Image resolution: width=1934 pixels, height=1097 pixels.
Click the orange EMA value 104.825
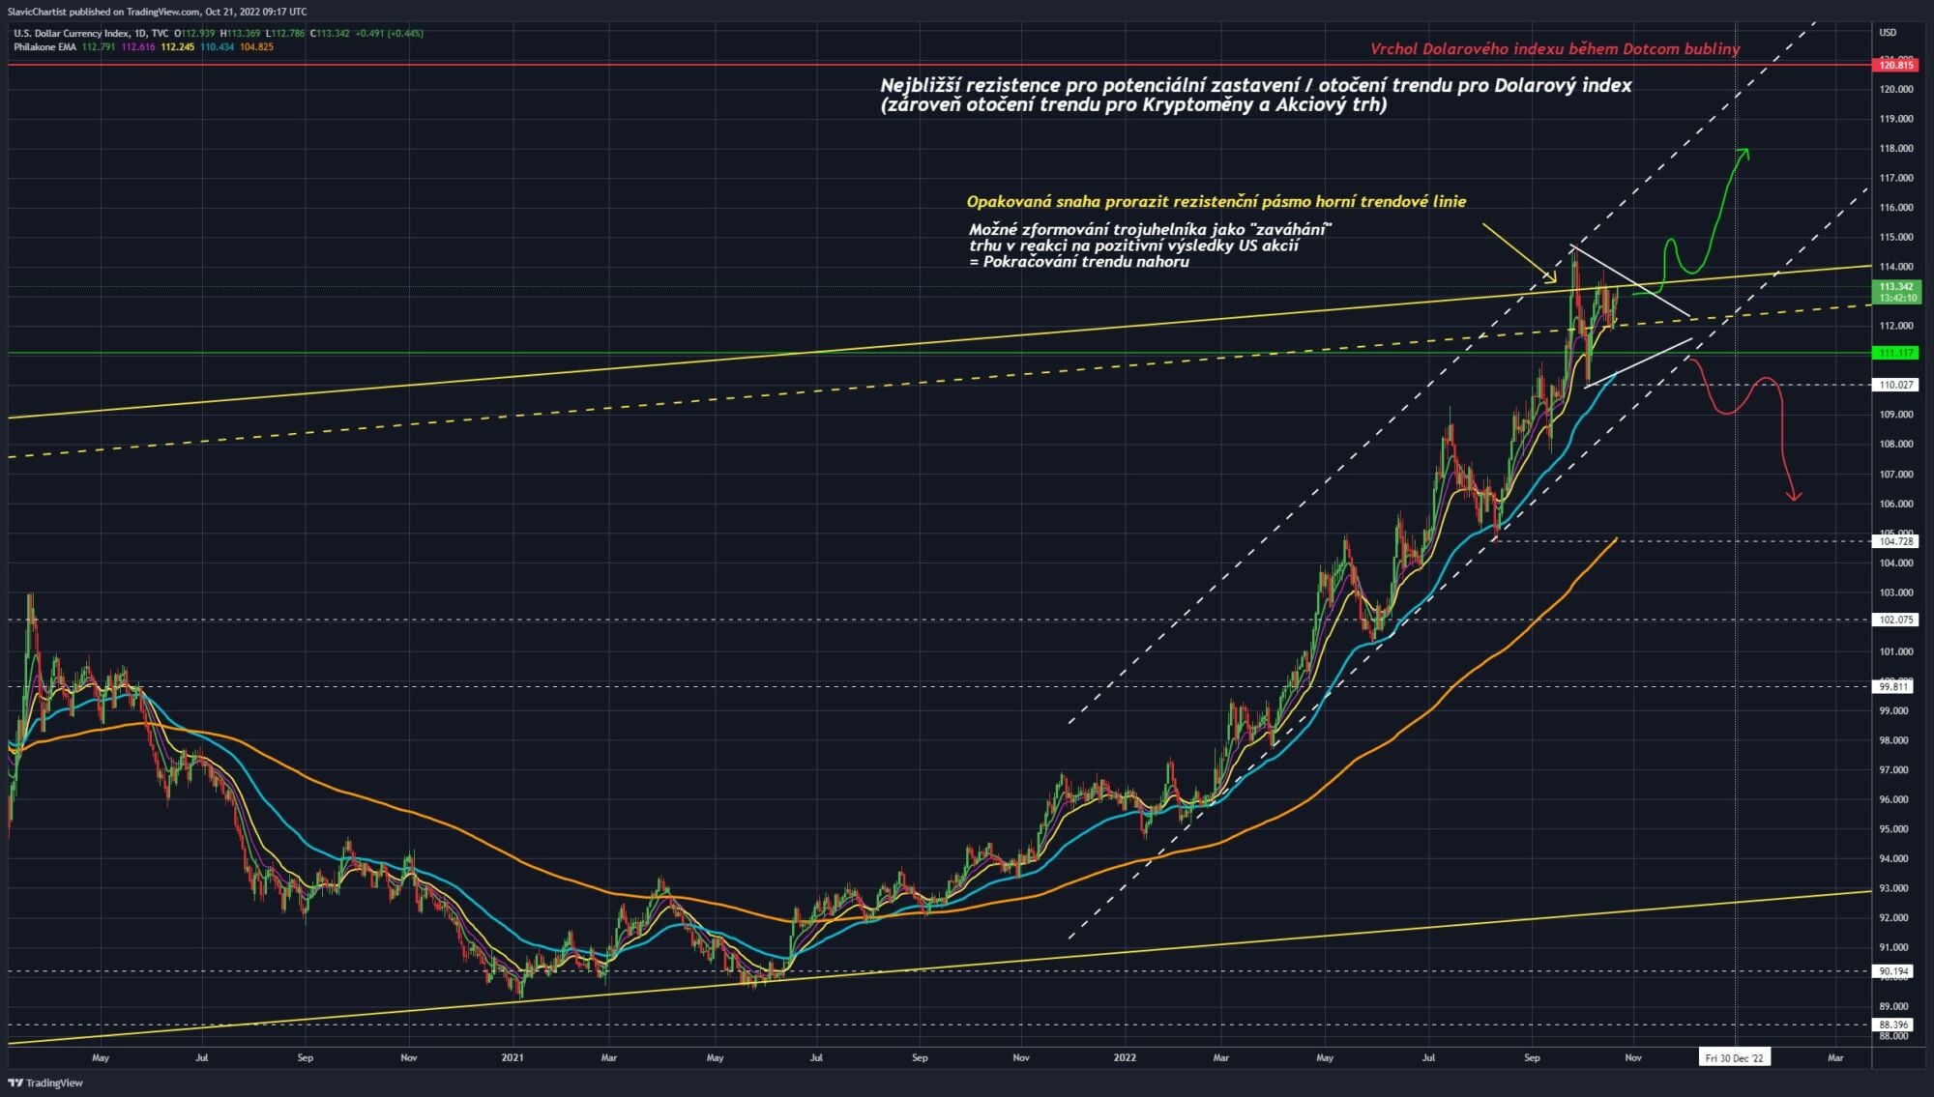[x=256, y=46]
